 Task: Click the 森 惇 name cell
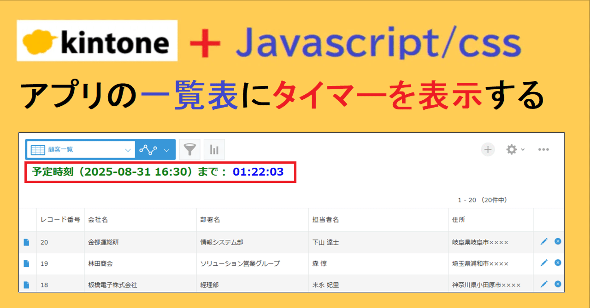[x=378, y=263]
